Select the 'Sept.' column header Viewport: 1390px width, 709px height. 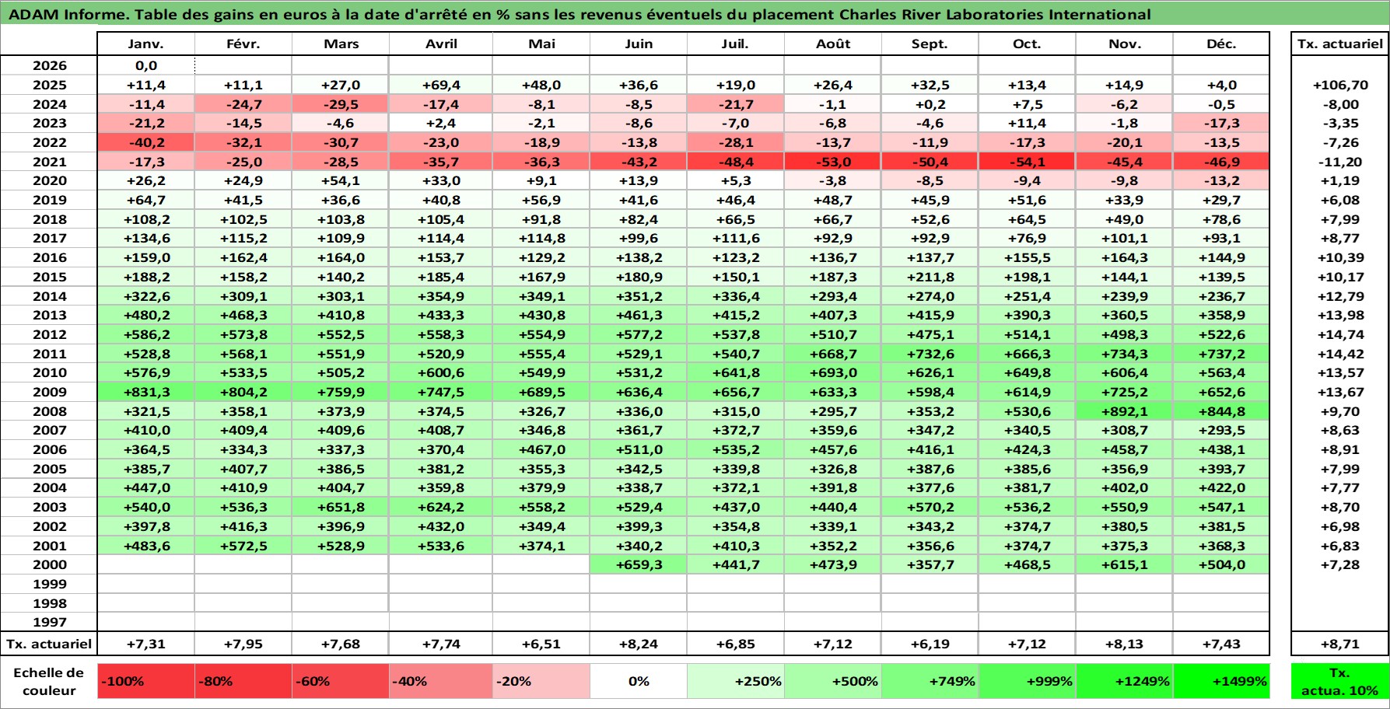point(930,44)
